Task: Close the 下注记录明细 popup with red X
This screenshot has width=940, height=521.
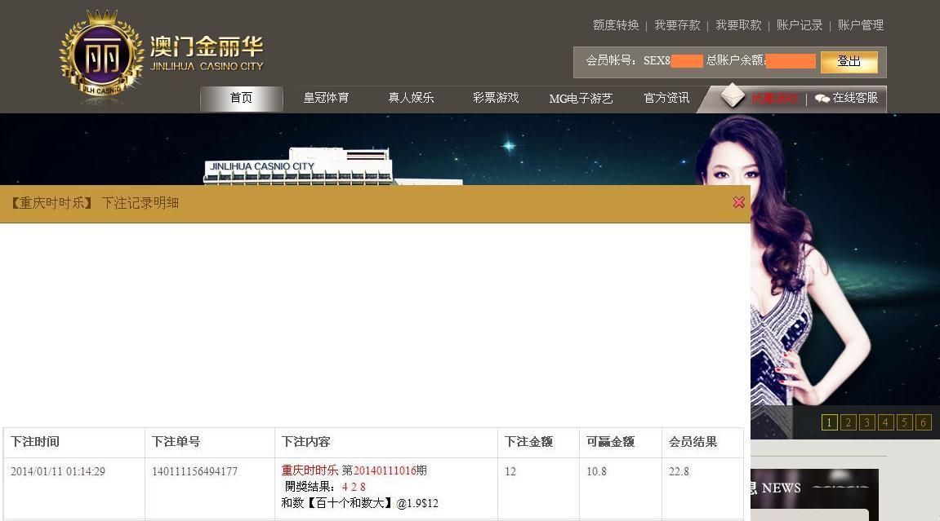Action: [x=738, y=202]
